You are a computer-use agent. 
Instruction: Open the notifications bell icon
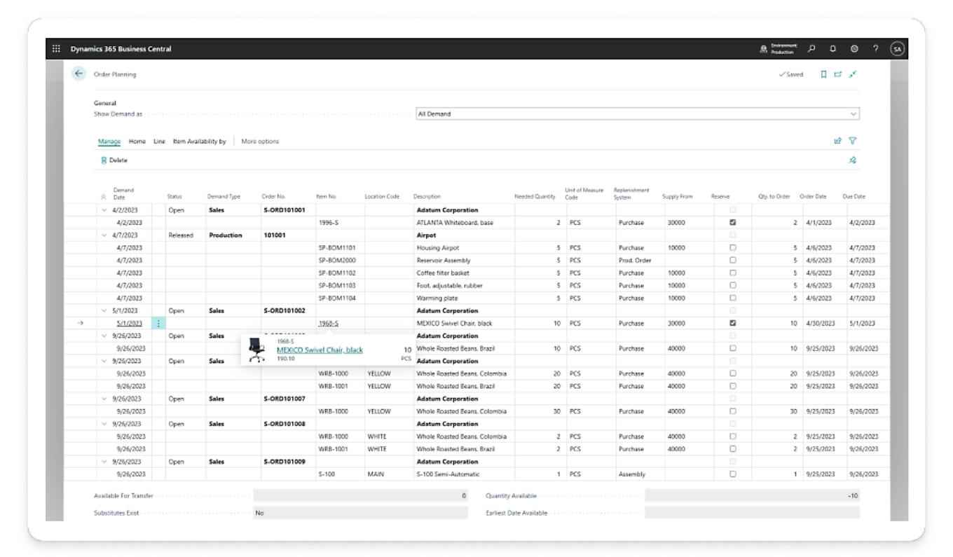point(833,49)
